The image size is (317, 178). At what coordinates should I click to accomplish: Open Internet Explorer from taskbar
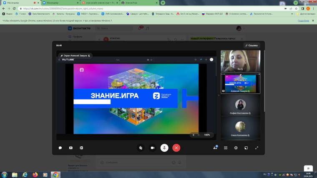25,175
